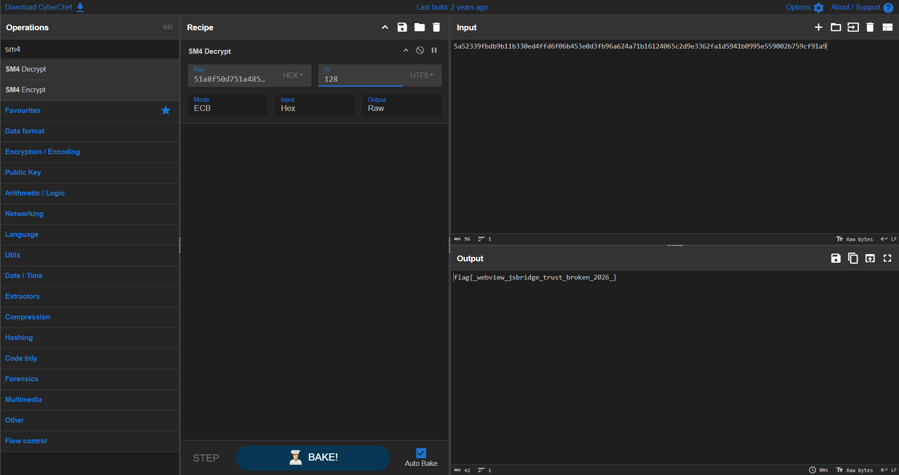Set breakpoint on SM4 Decrypt operation

pyautogui.click(x=434, y=50)
